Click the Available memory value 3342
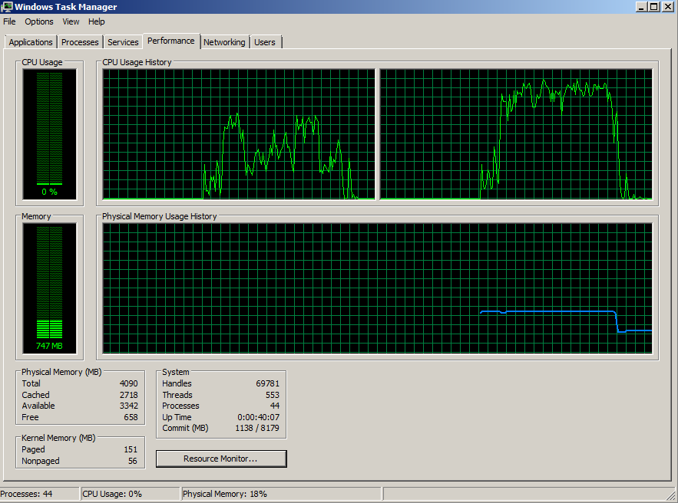The height and width of the screenshot is (503, 678). tap(129, 406)
